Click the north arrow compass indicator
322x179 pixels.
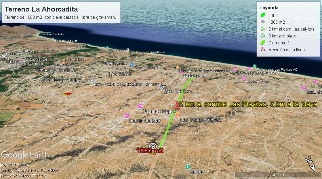click(310, 164)
